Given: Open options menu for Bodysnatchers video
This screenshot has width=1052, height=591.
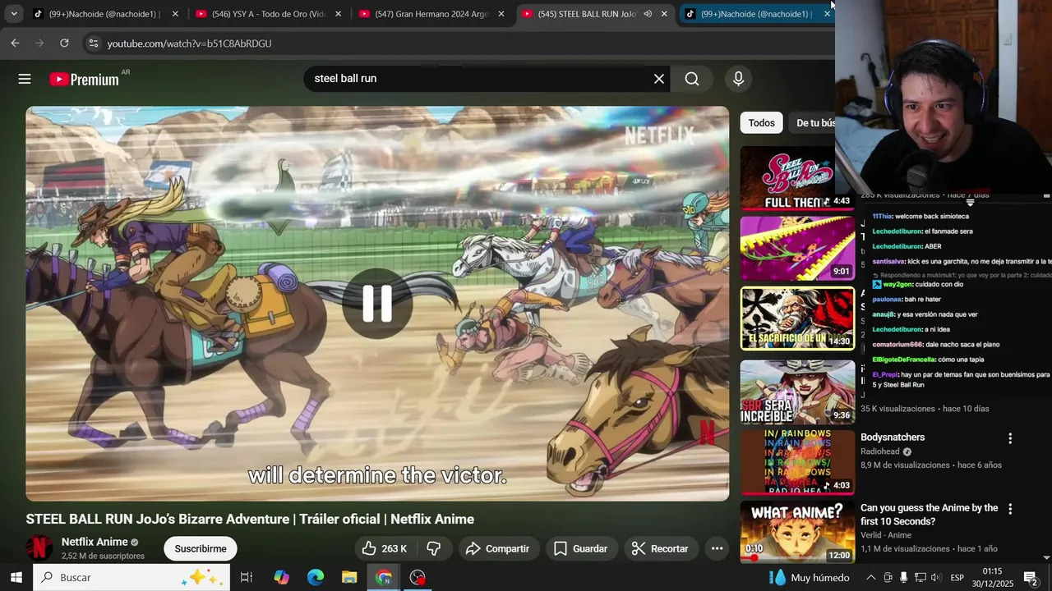Looking at the screenshot, I should pos(1010,438).
